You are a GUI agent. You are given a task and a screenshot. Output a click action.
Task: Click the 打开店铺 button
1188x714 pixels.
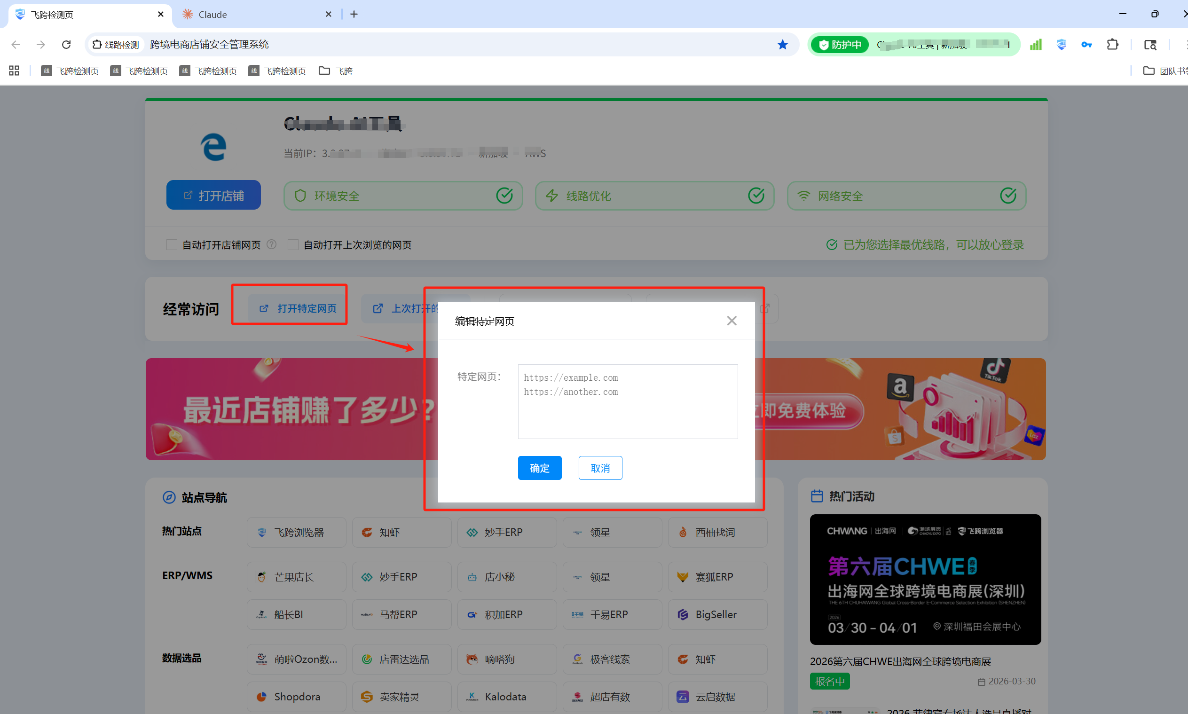(213, 196)
